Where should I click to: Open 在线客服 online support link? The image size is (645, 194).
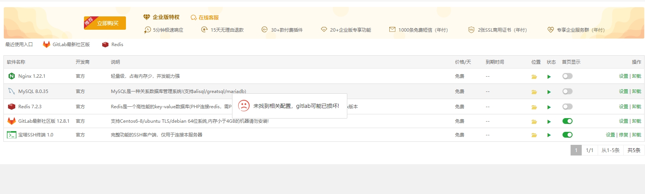point(205,18)
